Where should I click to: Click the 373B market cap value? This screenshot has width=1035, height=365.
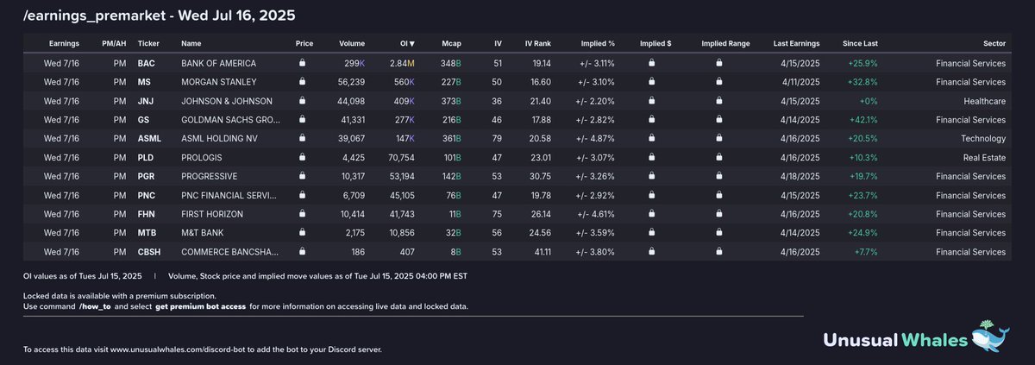pos(452,101)
